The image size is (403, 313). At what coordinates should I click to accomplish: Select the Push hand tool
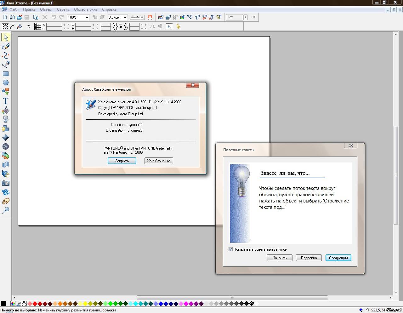[x=6, y=201]
